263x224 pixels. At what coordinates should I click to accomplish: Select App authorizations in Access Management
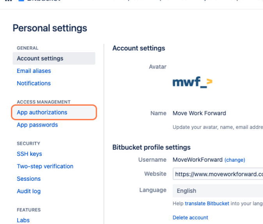point(42,112)
